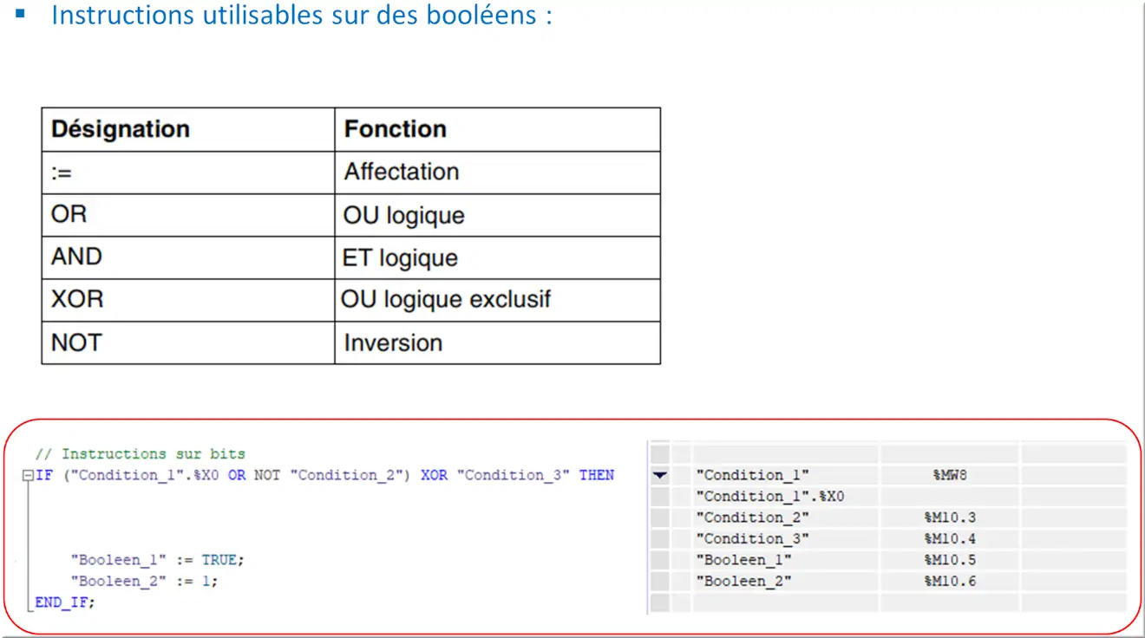The height and width of the screenshot is (638, 1145).
Task: Select the "AND" designation cell
Action: click(188, 257)
